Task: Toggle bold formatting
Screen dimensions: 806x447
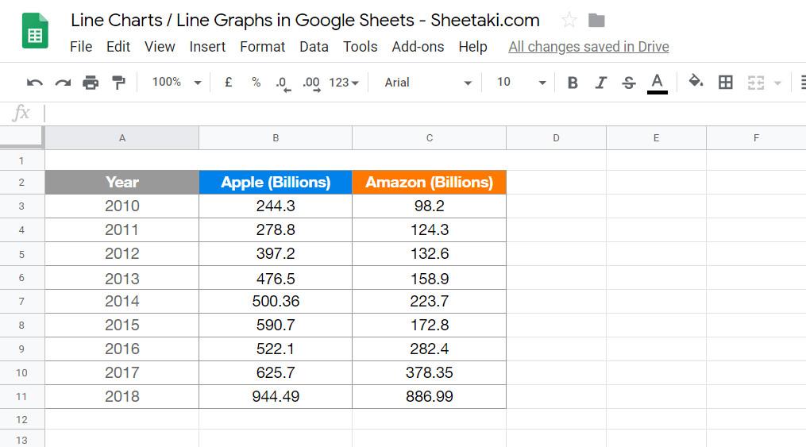Action: [x=572, y=83]
